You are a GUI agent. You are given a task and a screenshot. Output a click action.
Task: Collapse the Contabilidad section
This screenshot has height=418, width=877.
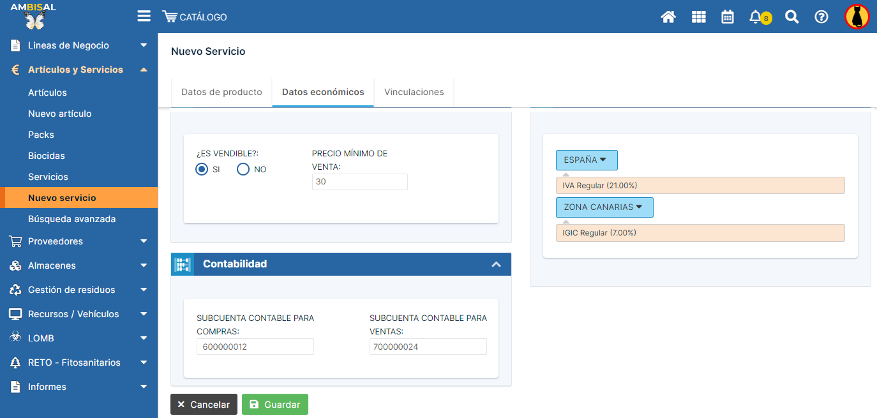(496, 264)
